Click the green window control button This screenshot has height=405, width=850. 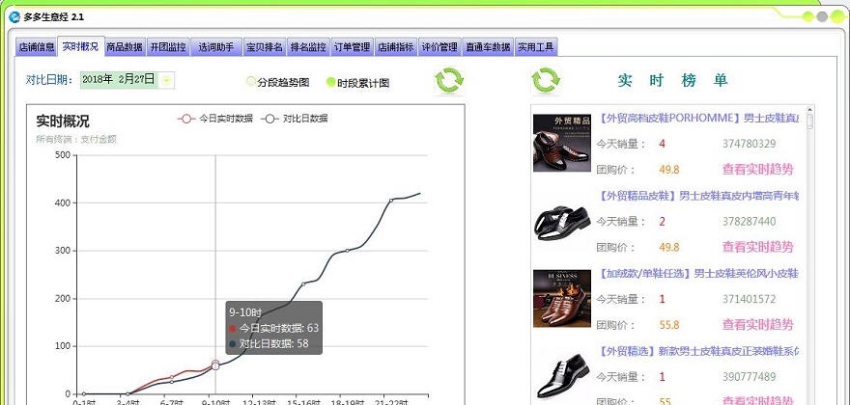point(808,16)
